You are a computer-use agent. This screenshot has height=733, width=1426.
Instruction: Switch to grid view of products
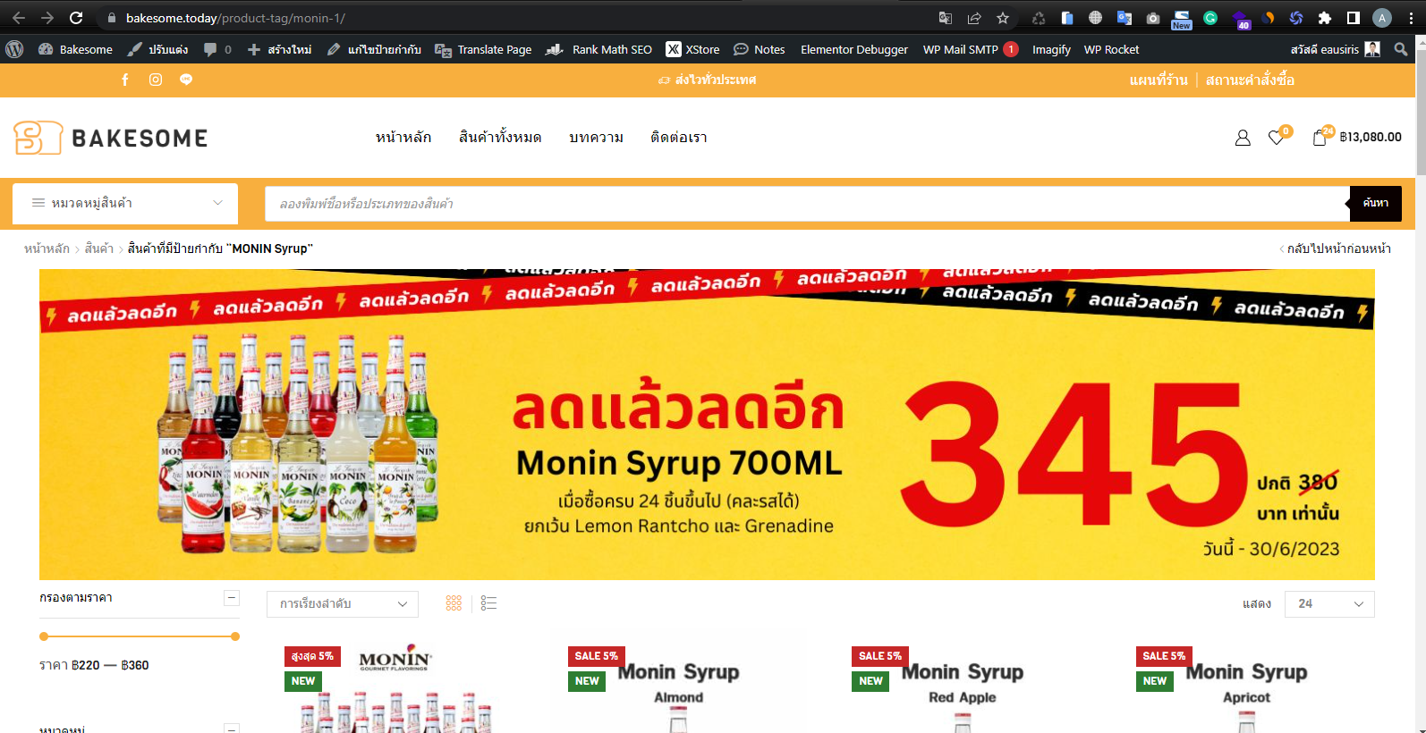(x=454, y=603)
